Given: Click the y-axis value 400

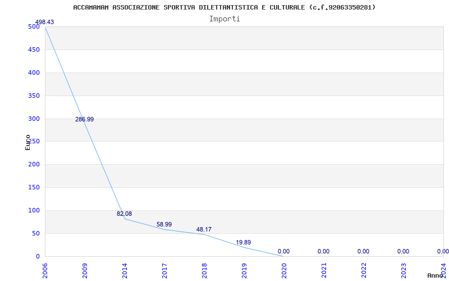Looking at the screenshot, I should coord(34,73).
